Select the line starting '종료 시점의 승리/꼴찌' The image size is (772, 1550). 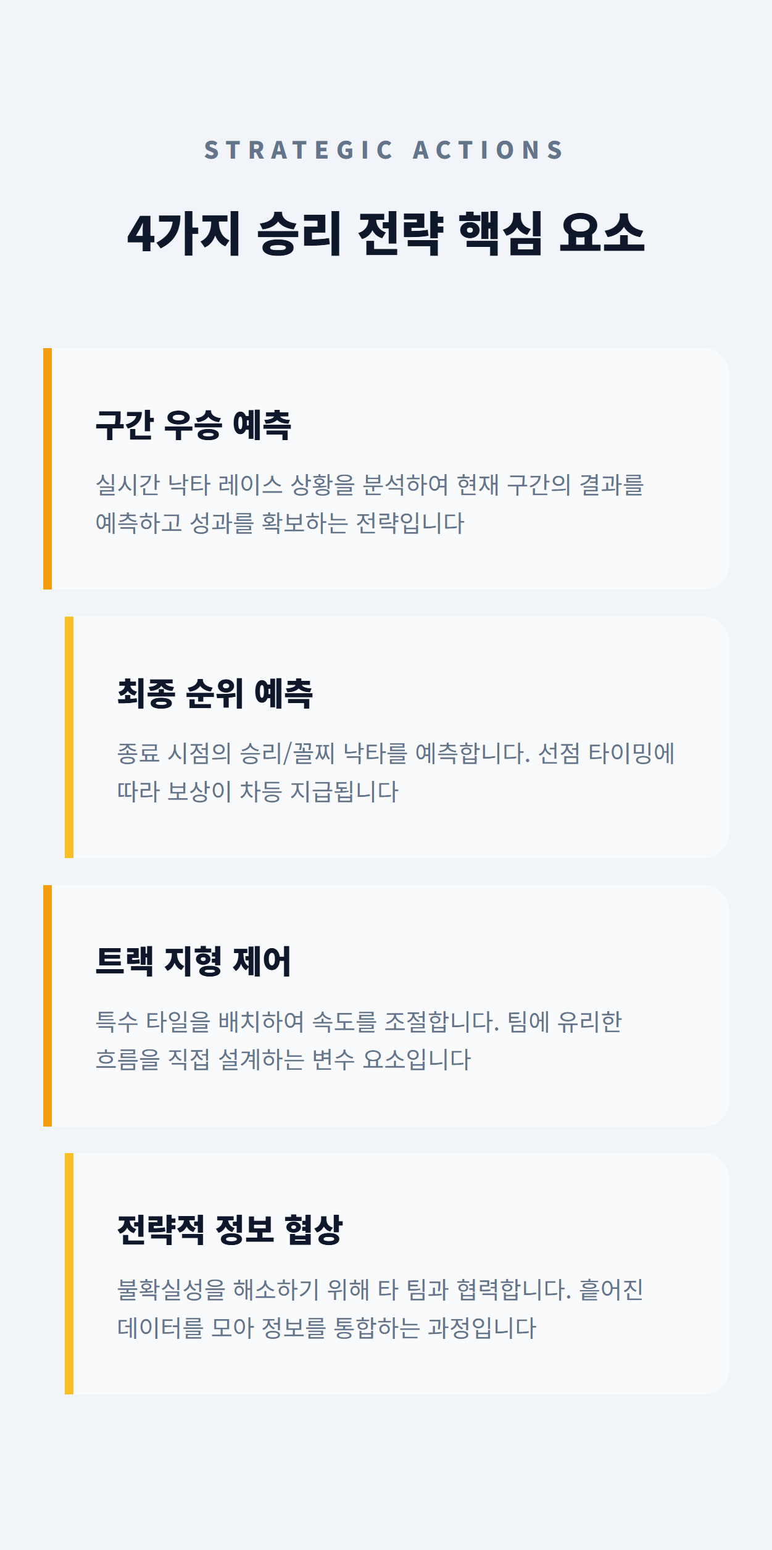(x=396, y=754)
